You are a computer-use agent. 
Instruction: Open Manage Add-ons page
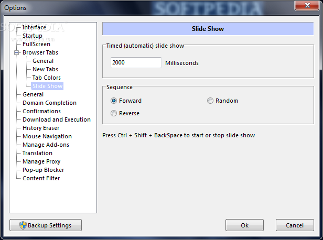pos(46,145)
